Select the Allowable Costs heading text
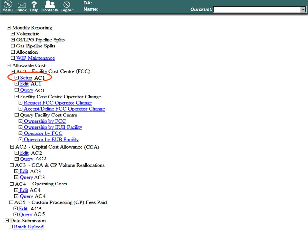308x231 pixels. click(30, 65)
